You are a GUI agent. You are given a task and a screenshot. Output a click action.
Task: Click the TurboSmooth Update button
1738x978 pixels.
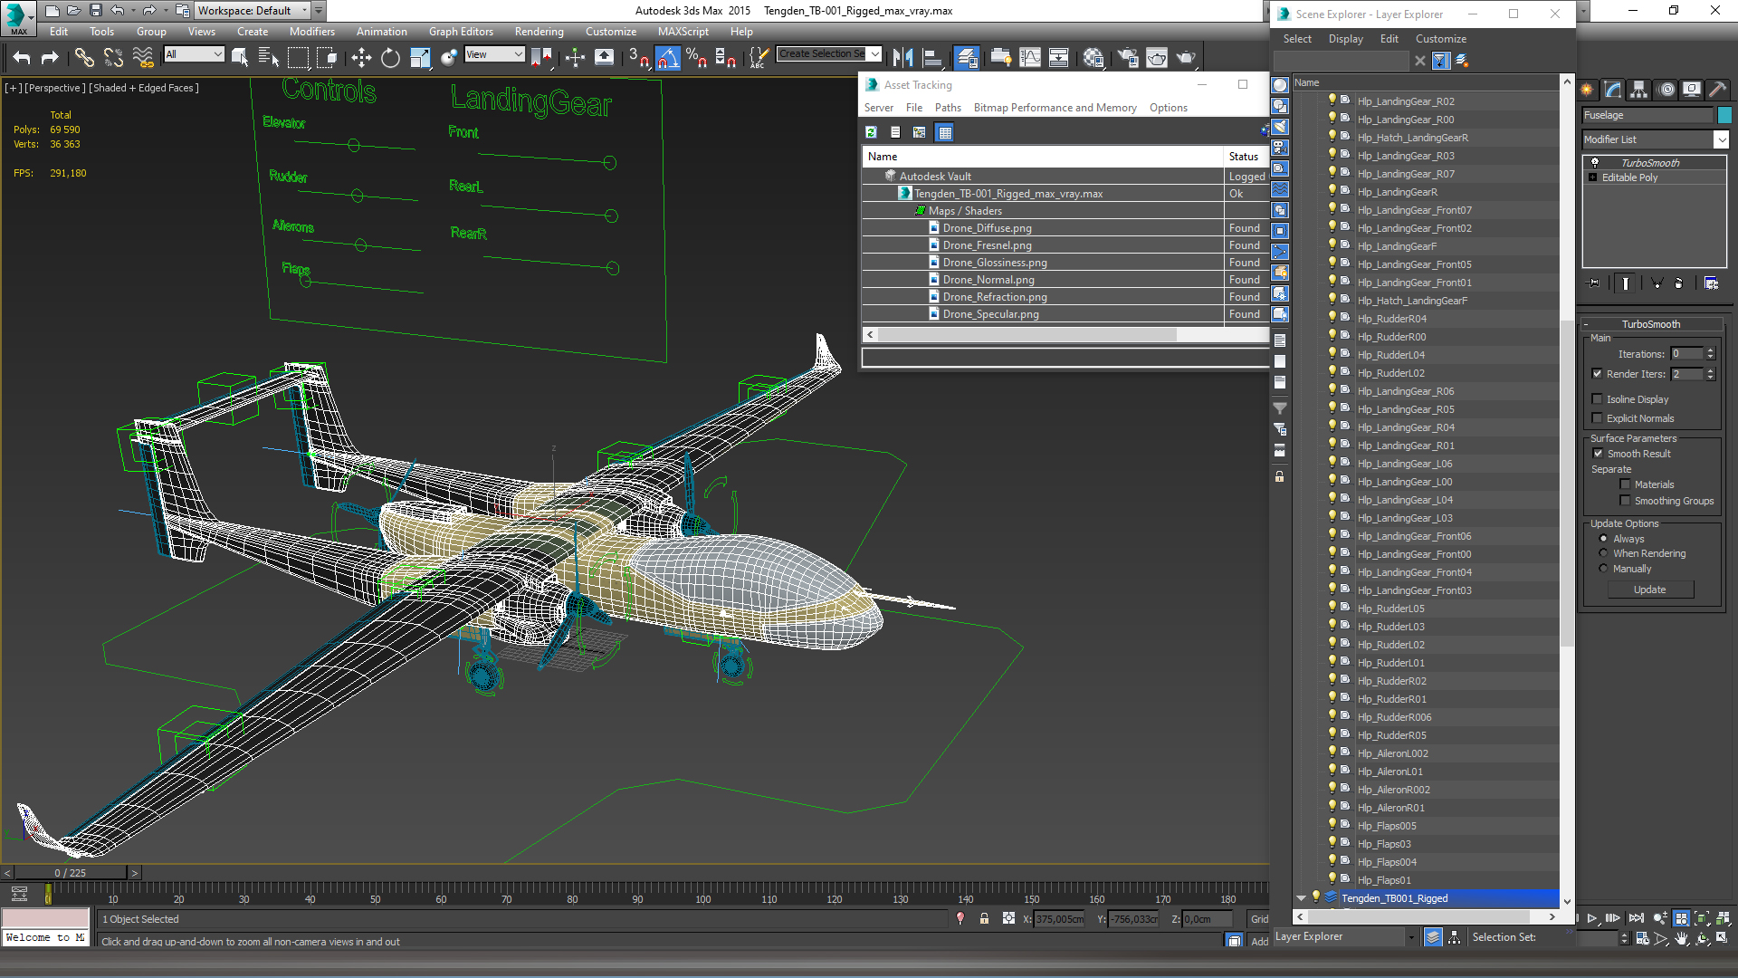(1649, 590)
